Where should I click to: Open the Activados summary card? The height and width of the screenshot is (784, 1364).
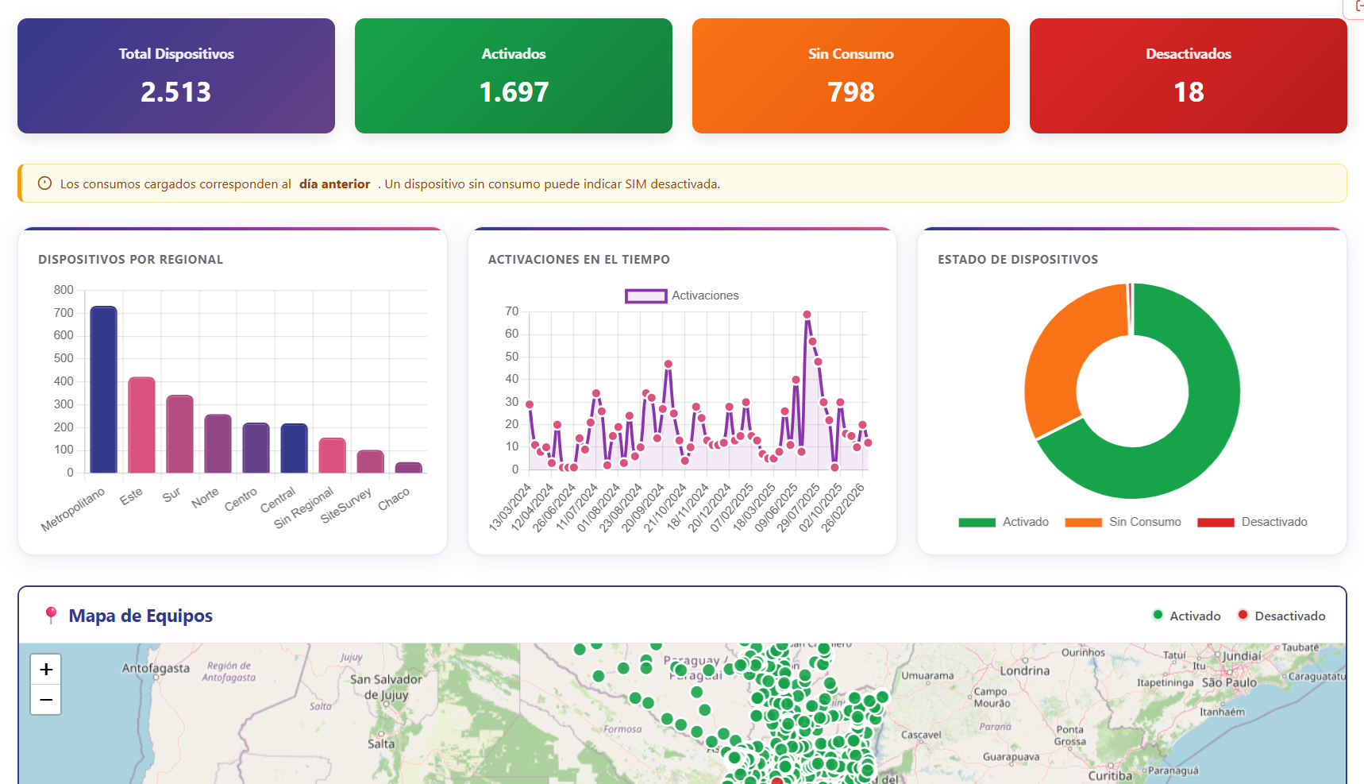tap(514, 76)
